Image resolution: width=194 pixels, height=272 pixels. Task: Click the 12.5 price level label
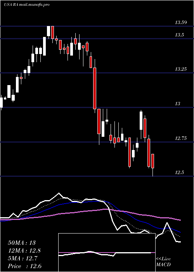[x=179, y=173]
